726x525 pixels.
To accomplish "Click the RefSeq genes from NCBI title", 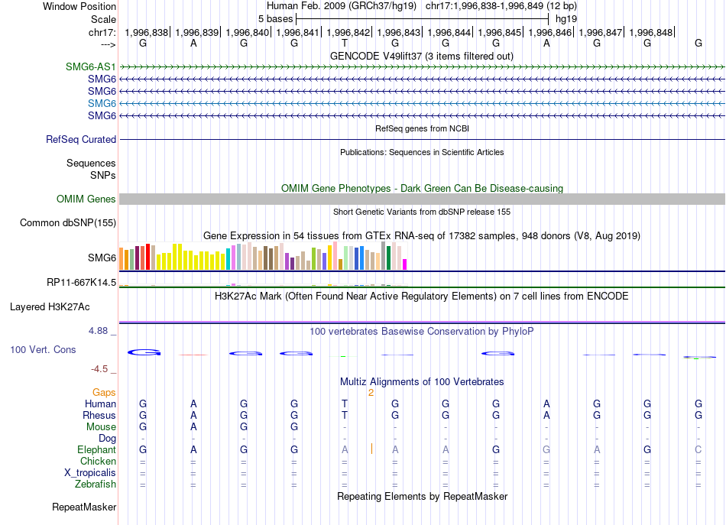I will click(423, 128).
